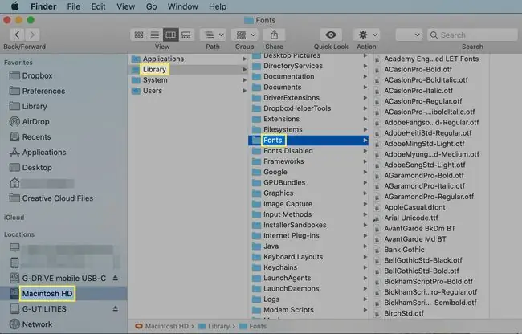Image resolution: width=522 pixels, height=334 pixels.
Task: Expand arrow next to Applications folder
Action: coord(245,59)
